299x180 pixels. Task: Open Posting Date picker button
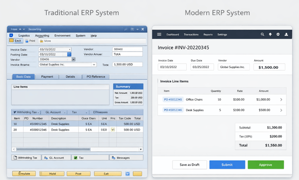click(69, 54)
